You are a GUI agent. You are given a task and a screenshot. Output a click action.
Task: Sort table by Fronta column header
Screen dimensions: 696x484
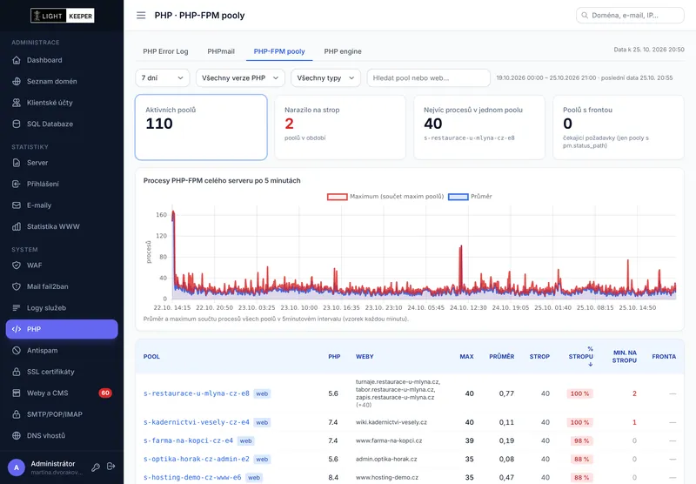664,357
